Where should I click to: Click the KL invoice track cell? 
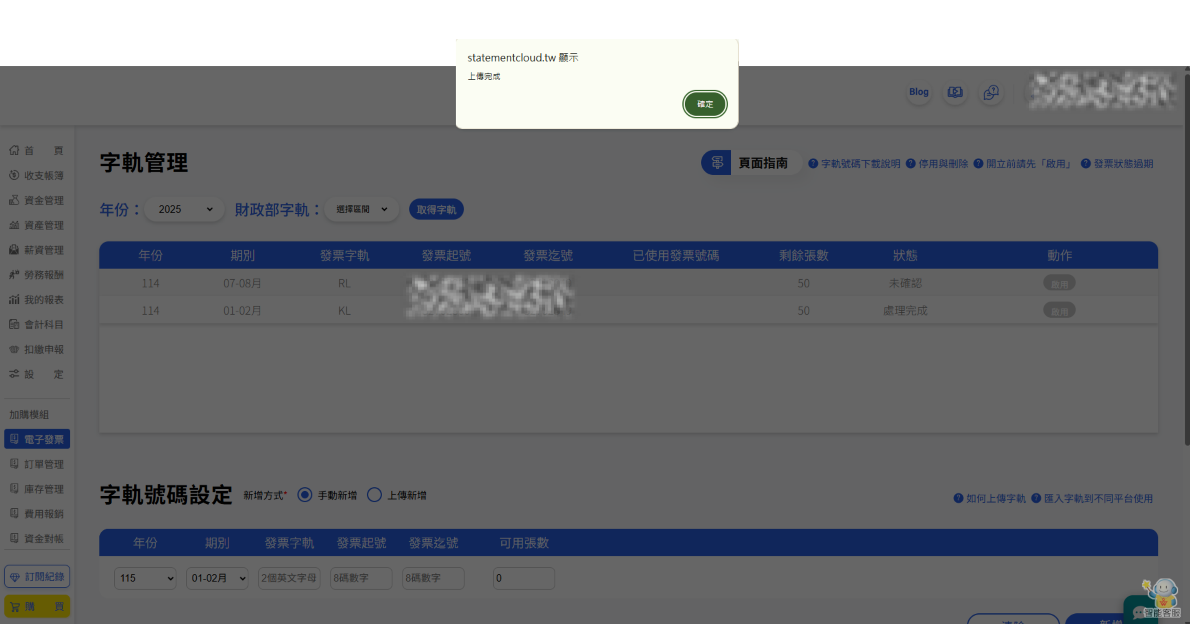[x=344, y=310]
